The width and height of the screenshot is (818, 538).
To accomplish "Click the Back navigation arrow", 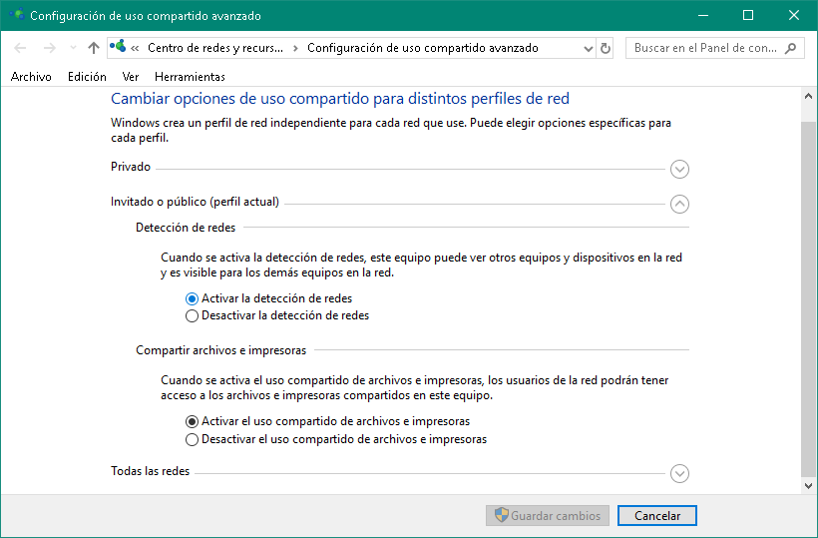I will pyautogui.click(x=20, y=48).
